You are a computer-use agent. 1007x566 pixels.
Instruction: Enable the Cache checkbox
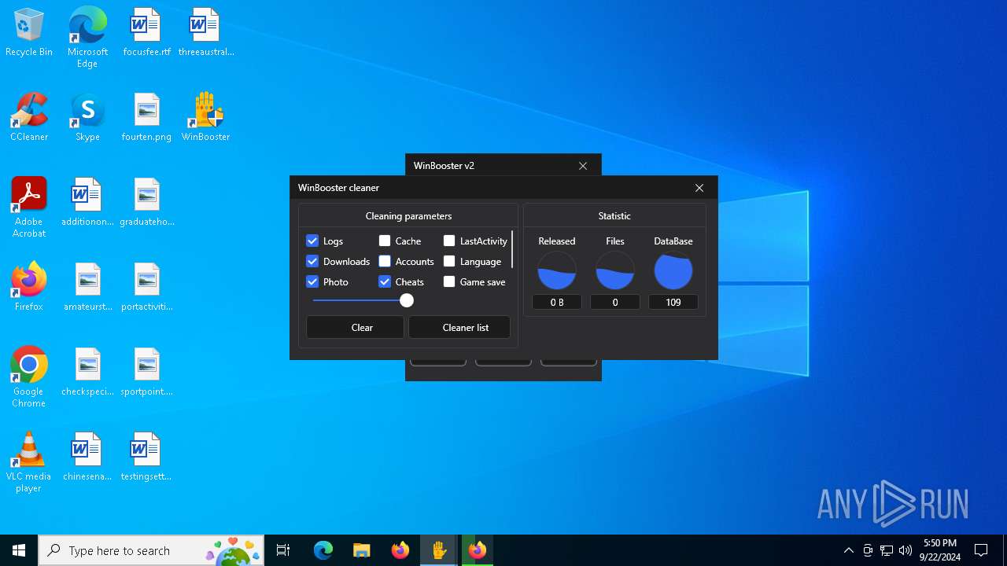tap(385, 241)
